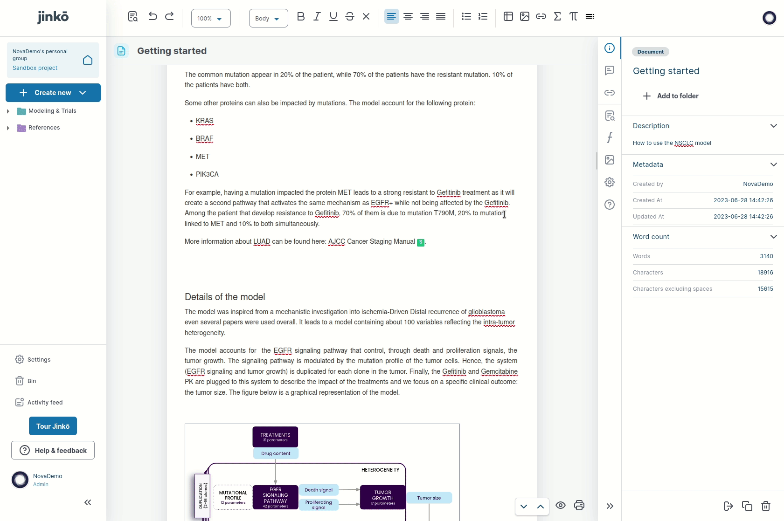Open Settings in left sidebar
This screenshot has width=784, height=521.
point(39,360)
